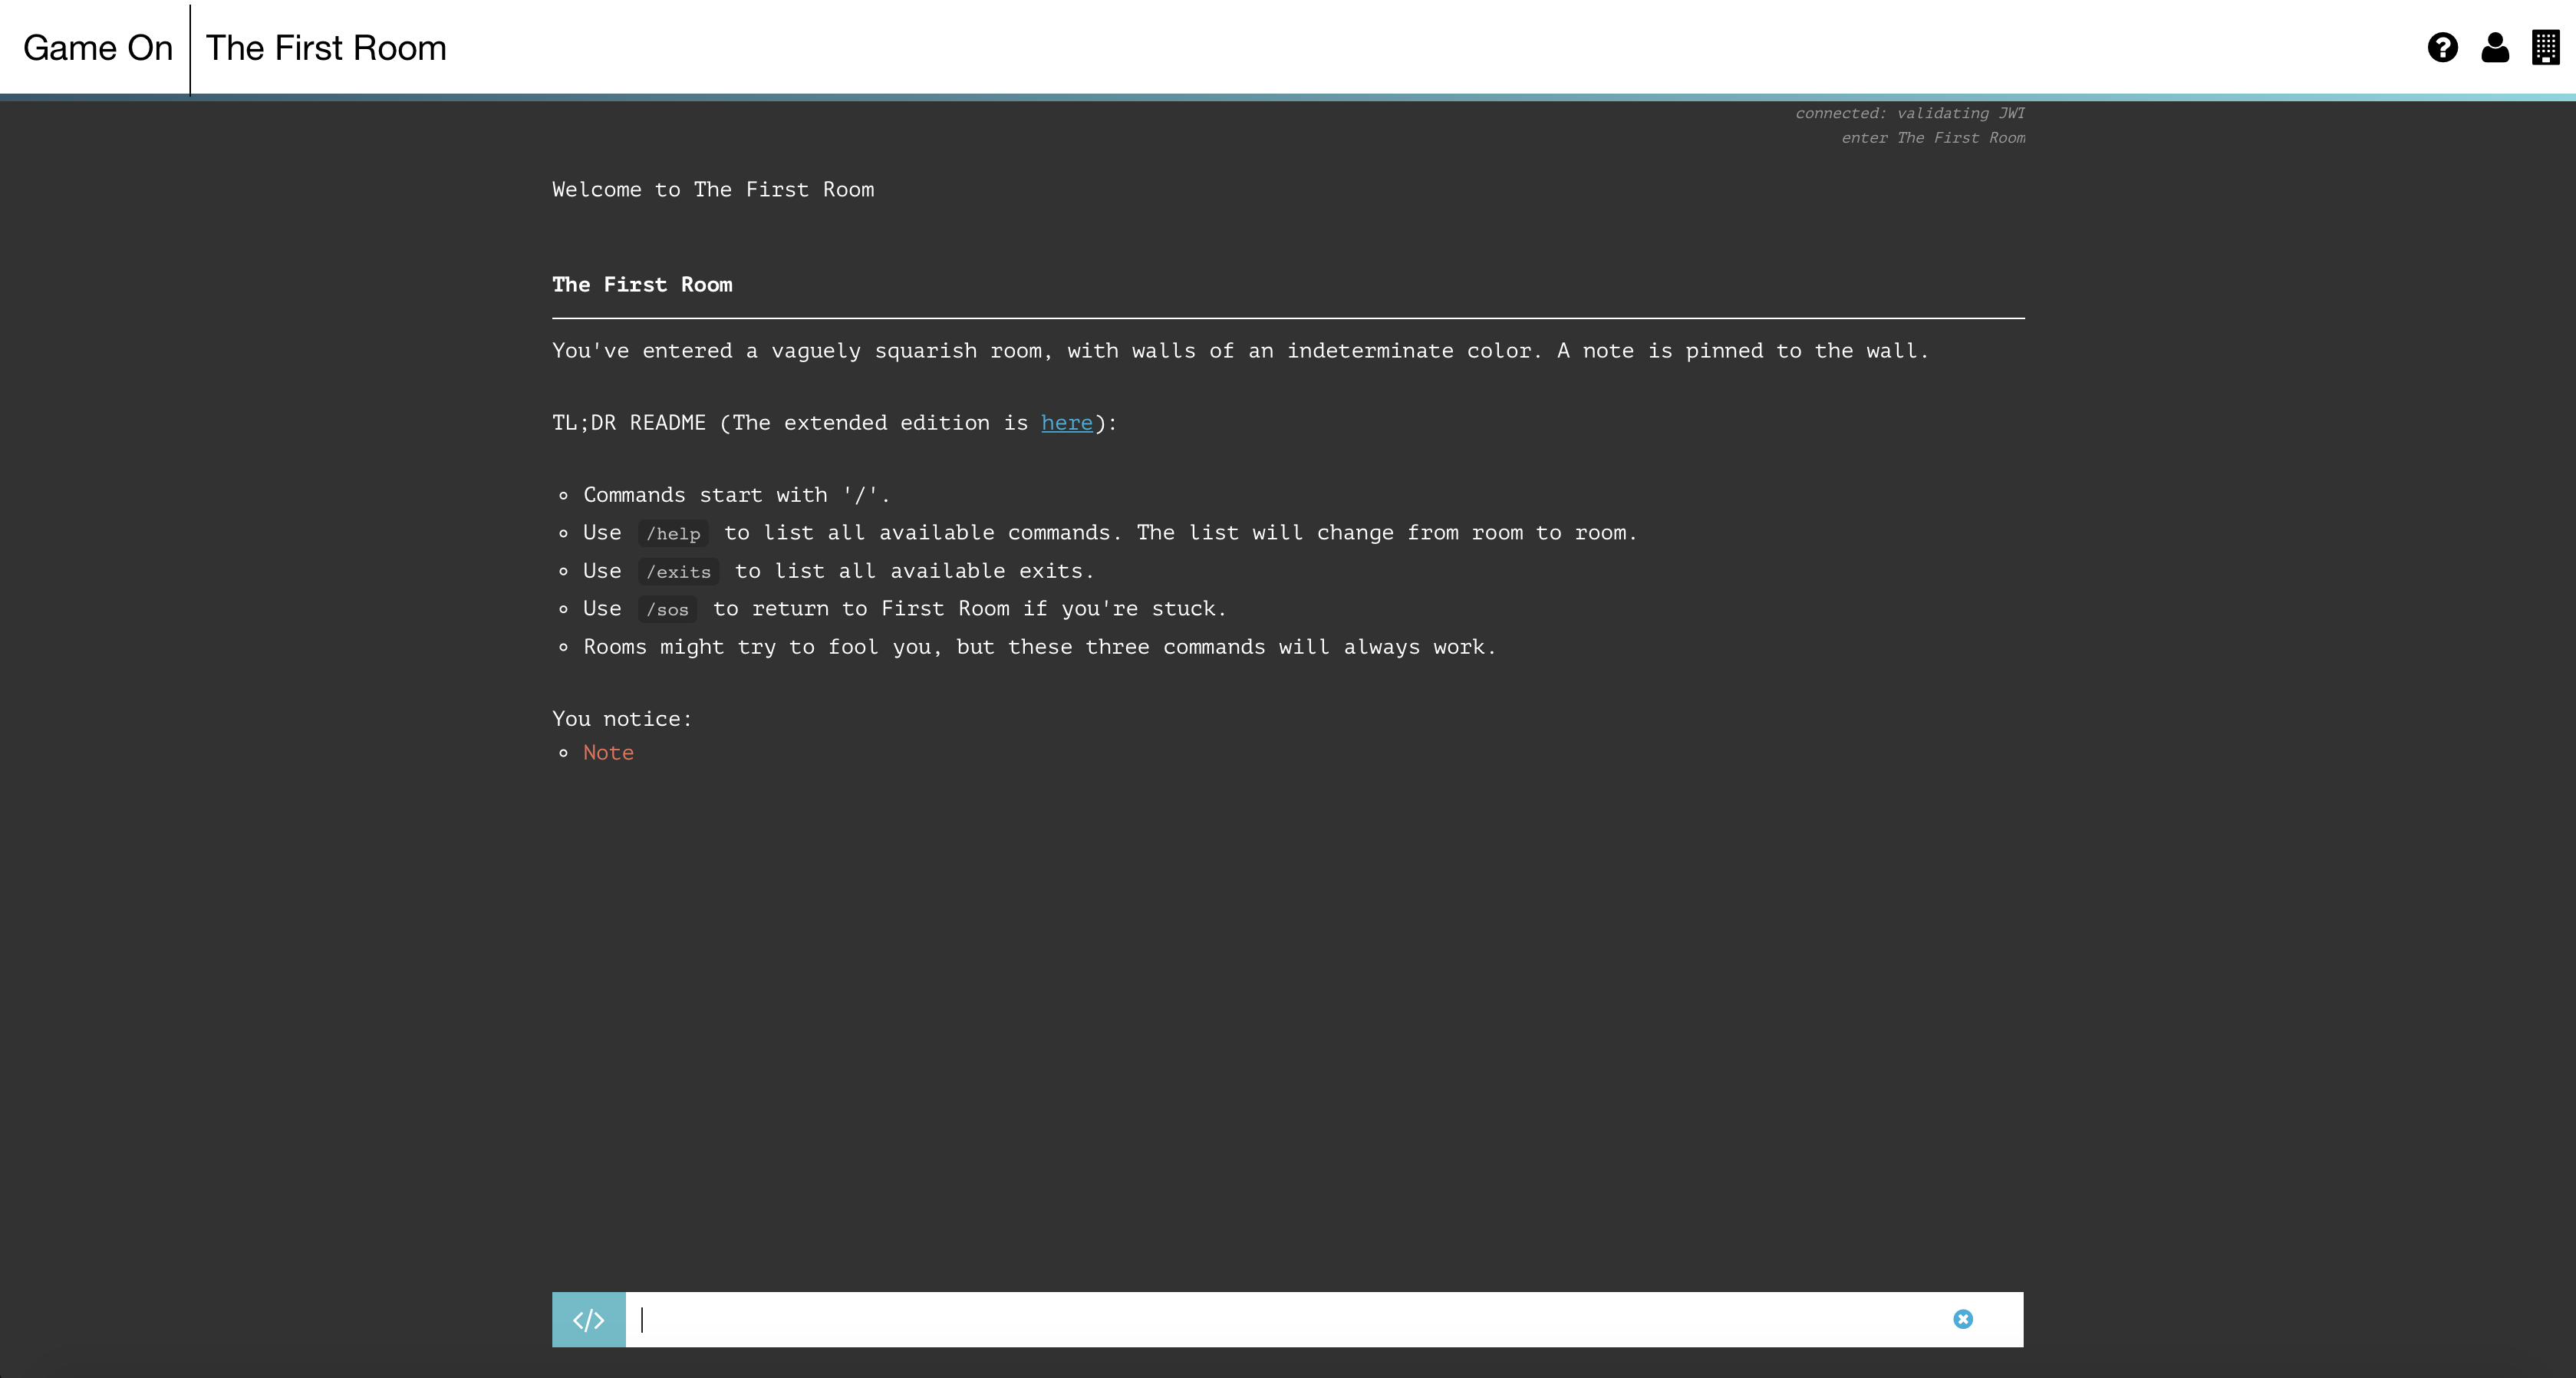Click the bold The First Room heading
The width and height of the screenshot is (2576, 1378).
(642, 285)
